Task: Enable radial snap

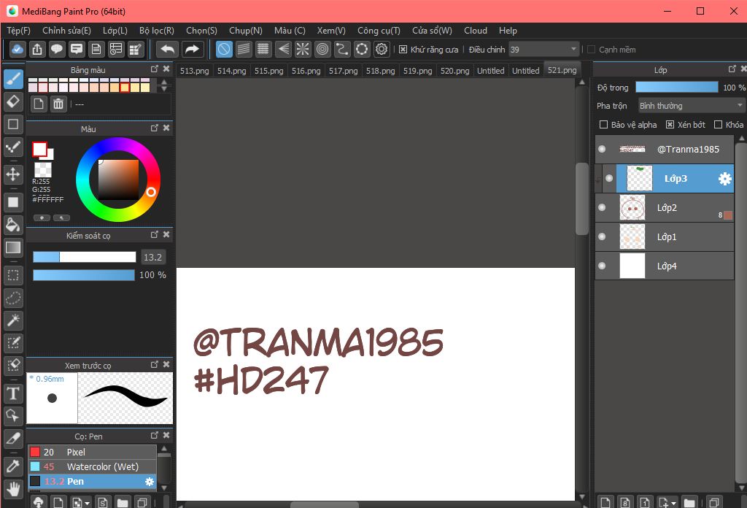Action: point(303,49)
